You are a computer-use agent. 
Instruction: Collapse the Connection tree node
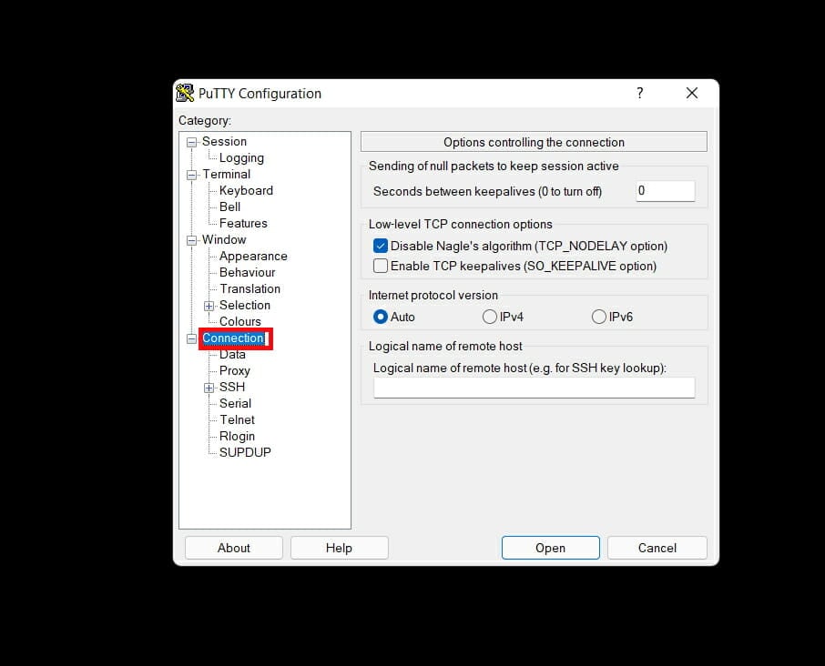(192, 339)
